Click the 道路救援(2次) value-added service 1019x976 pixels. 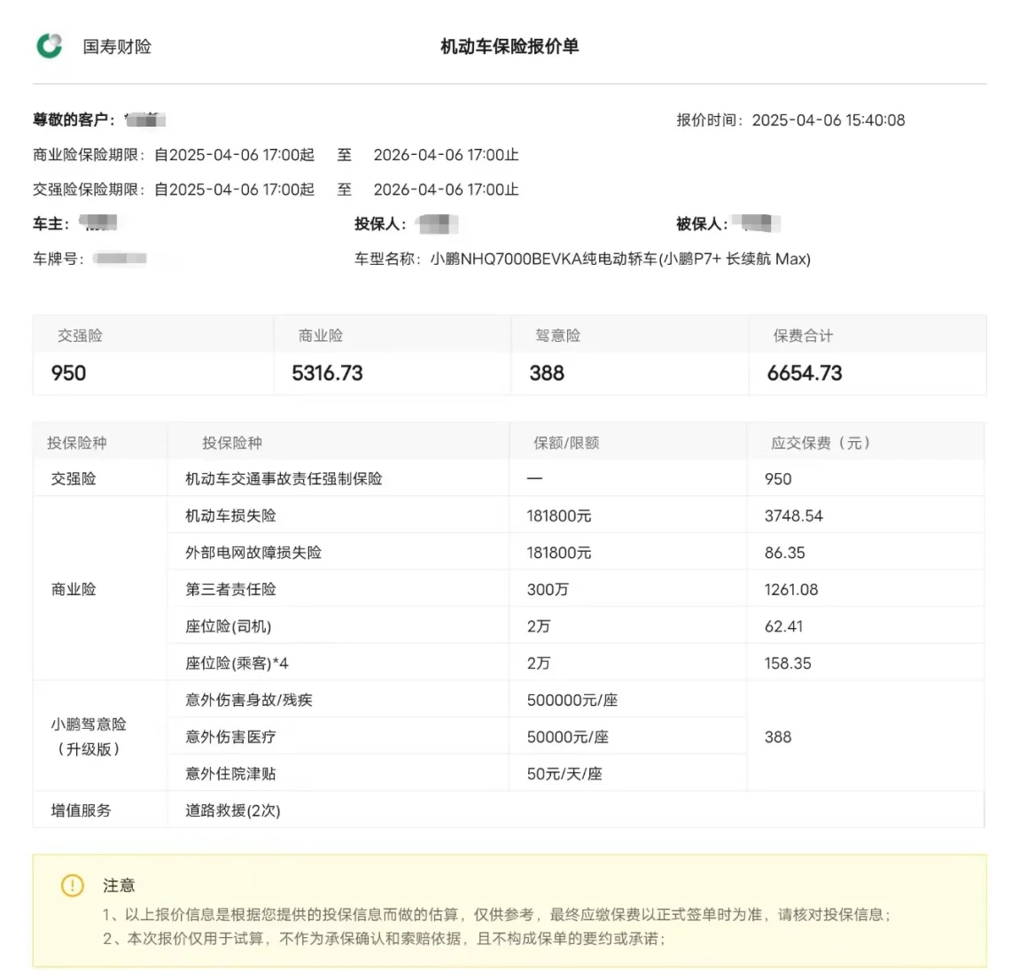coord(233,810)
